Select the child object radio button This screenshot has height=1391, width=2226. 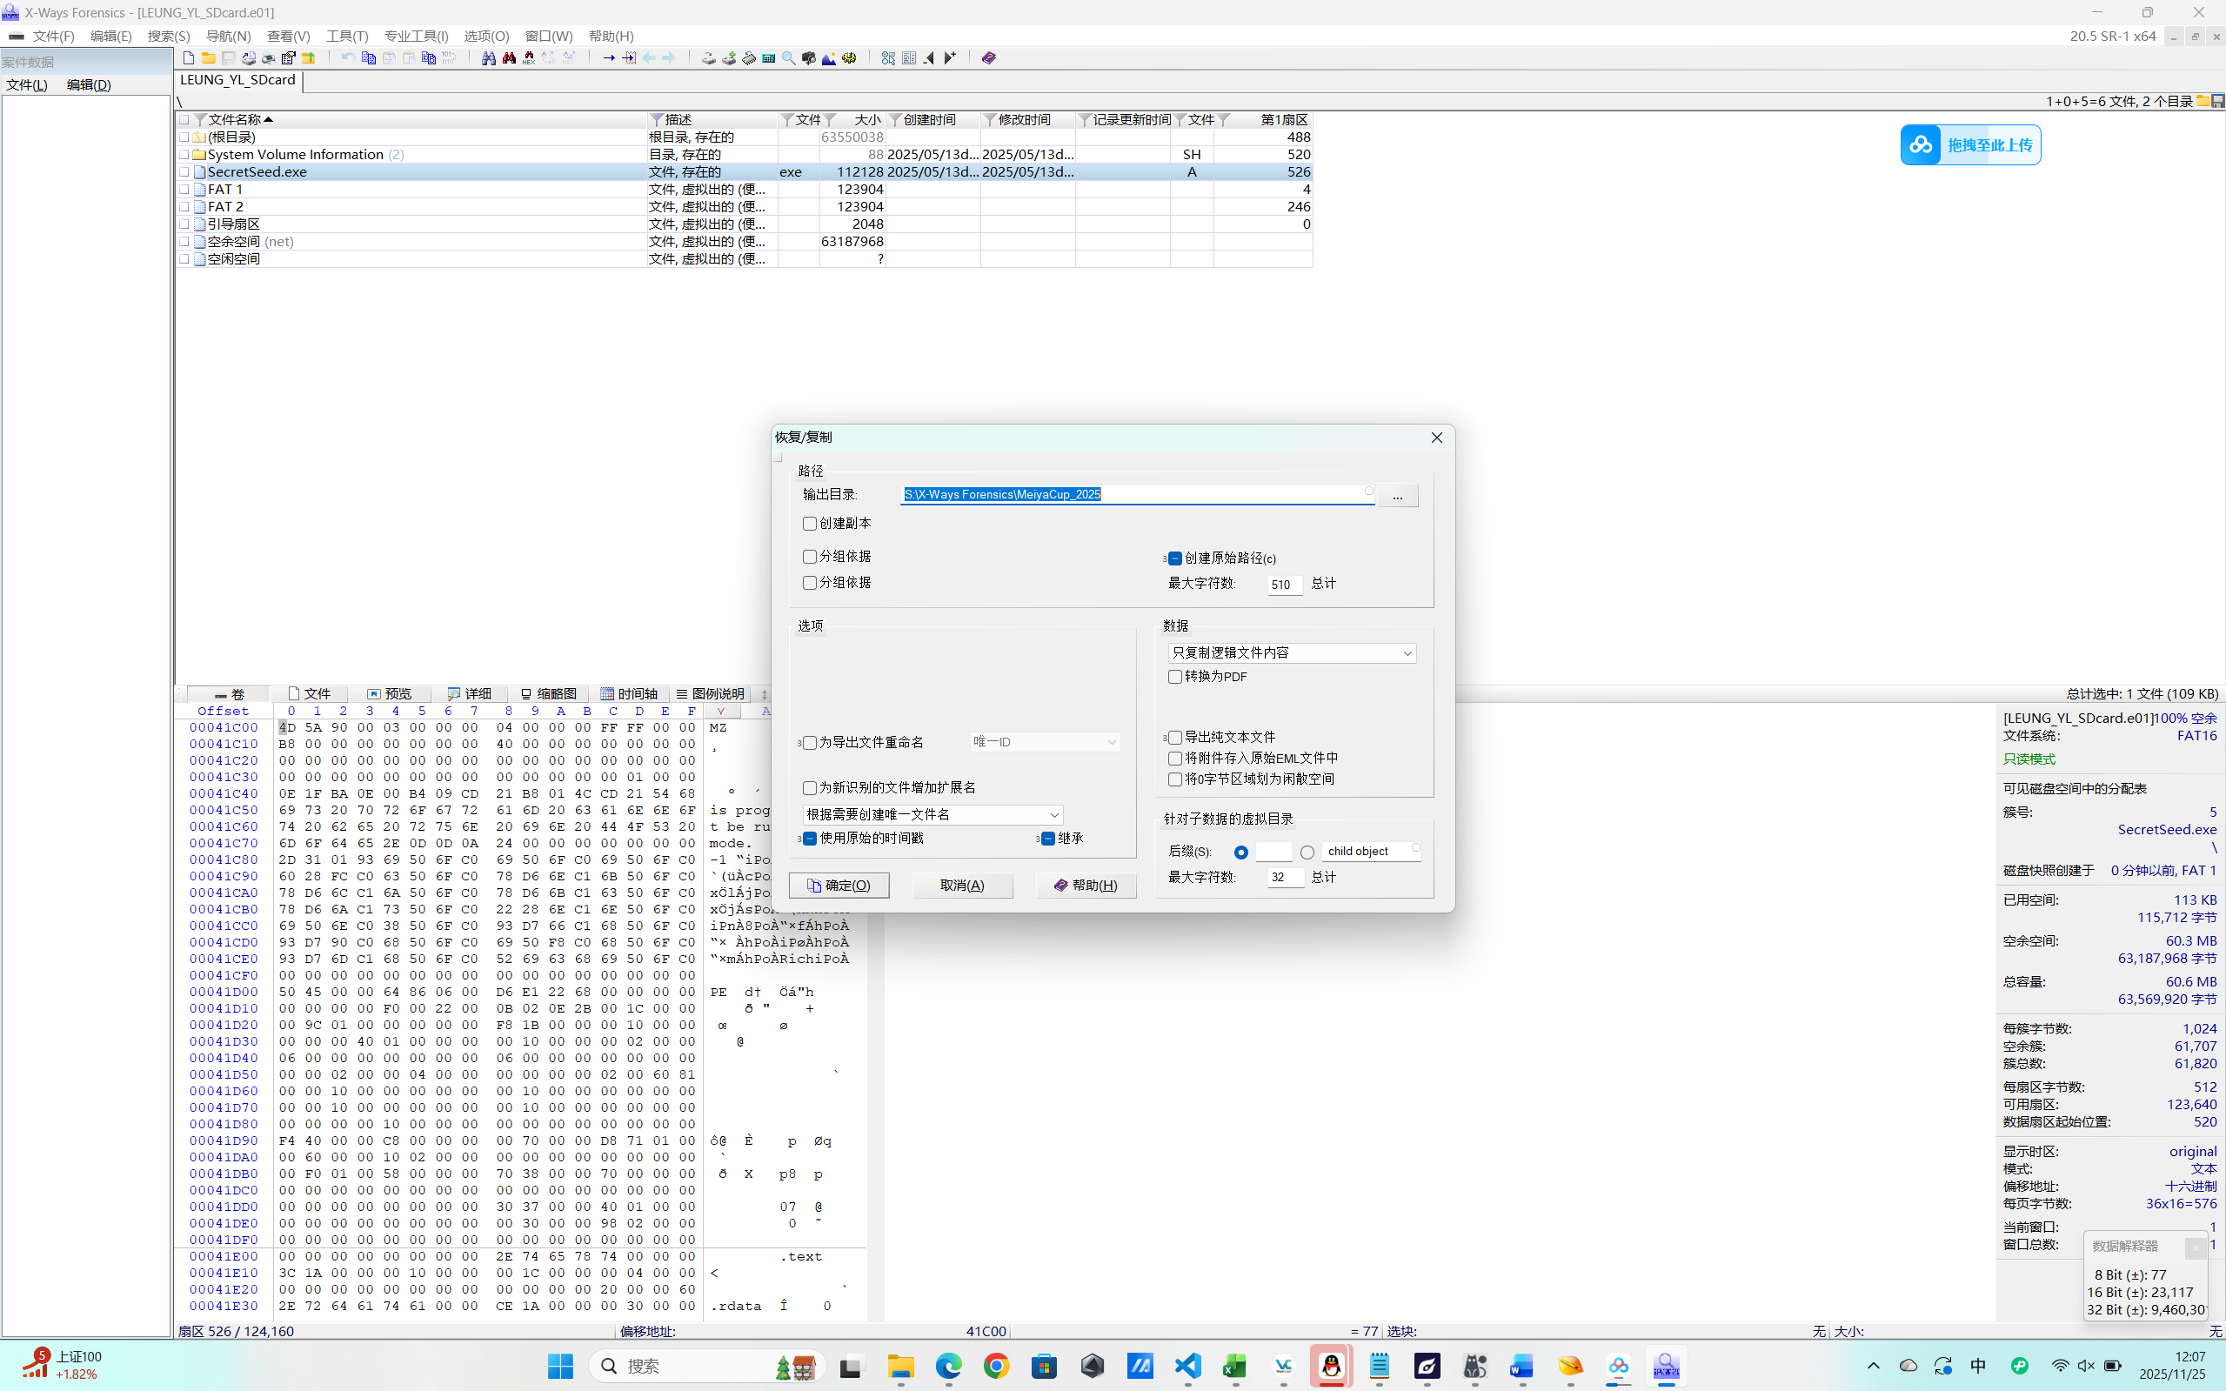pyautogui.click(x=1307, y=852)
